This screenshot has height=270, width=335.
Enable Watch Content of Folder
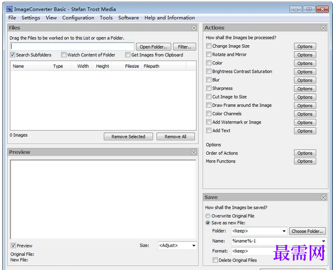click(x=63, y=55)
